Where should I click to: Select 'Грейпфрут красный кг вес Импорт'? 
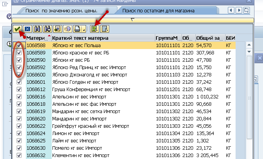coord(91,126)
